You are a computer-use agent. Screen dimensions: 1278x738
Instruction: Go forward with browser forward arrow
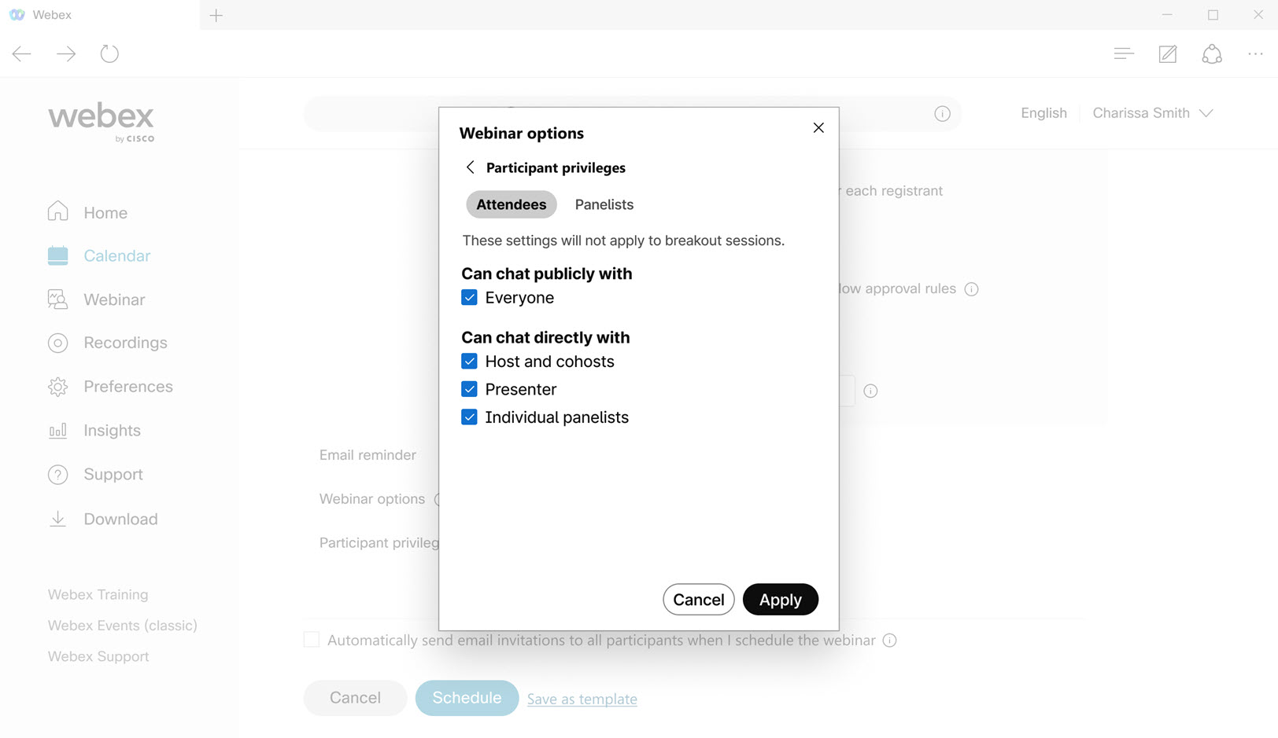pos(66,53)
